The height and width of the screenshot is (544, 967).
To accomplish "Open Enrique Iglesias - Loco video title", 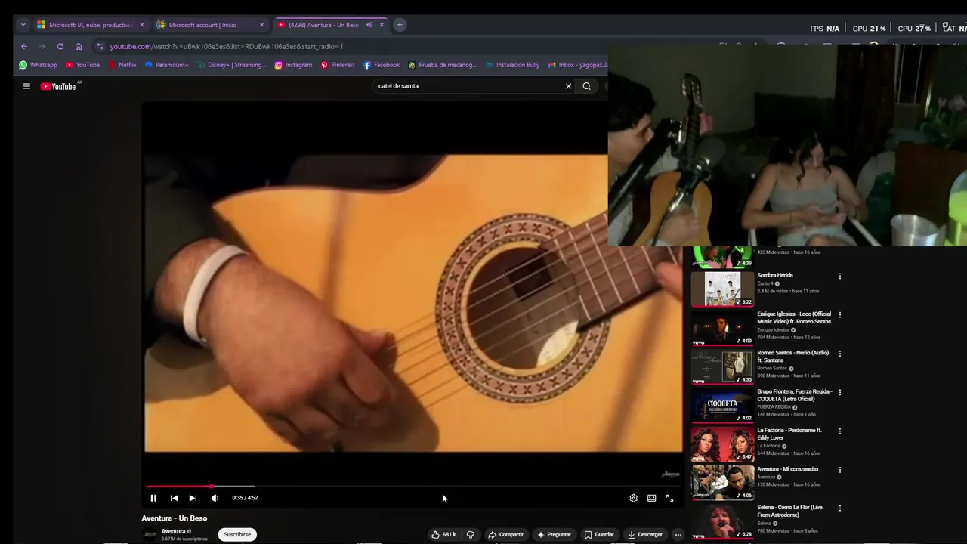I will tap(794, 317).
